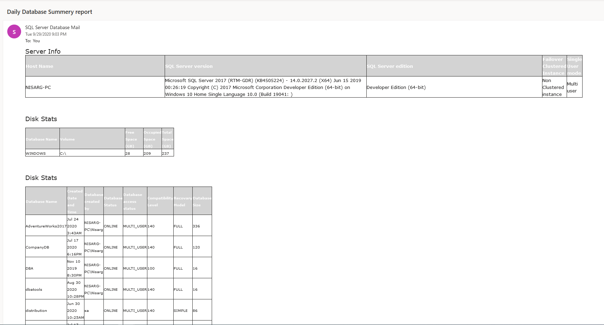This screenshot has height=325, width=604.
Task: Click the compatibility level '100' in the DBA row
Action: (160, 268)
